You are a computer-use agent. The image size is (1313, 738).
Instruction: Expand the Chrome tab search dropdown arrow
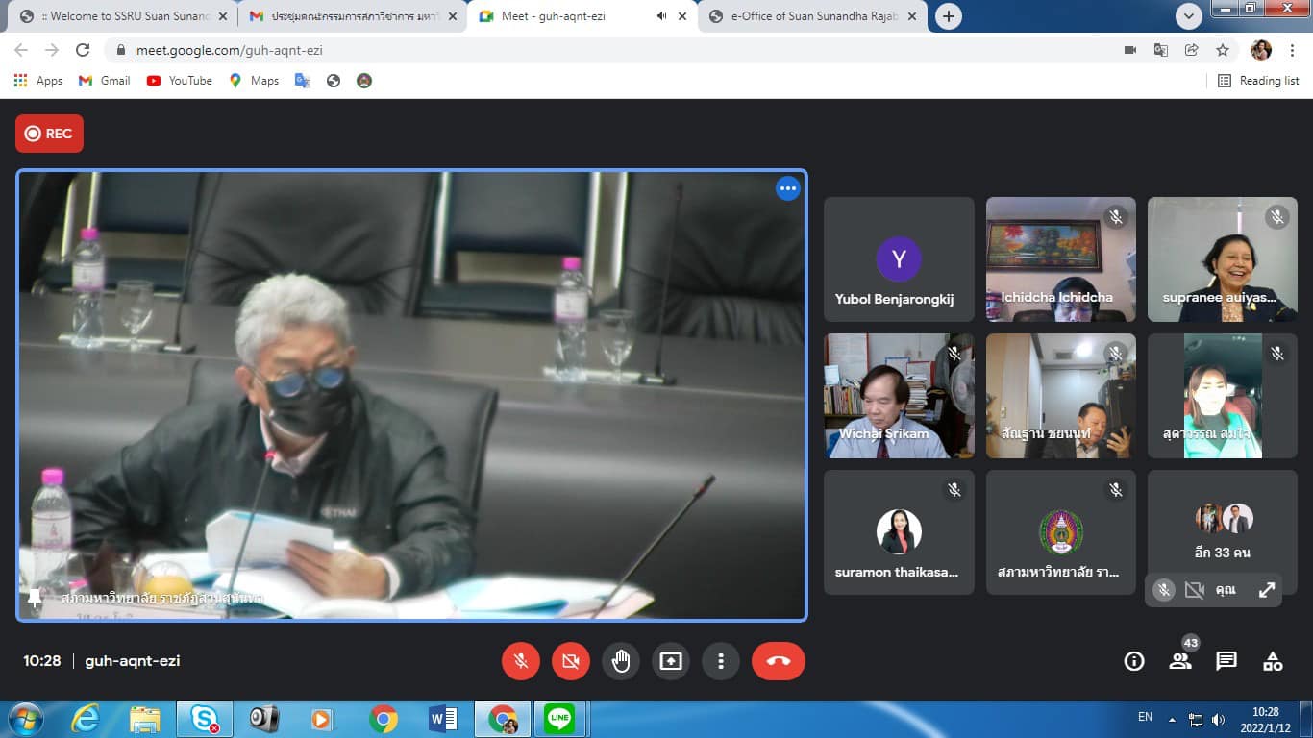tap(1189, 16)
